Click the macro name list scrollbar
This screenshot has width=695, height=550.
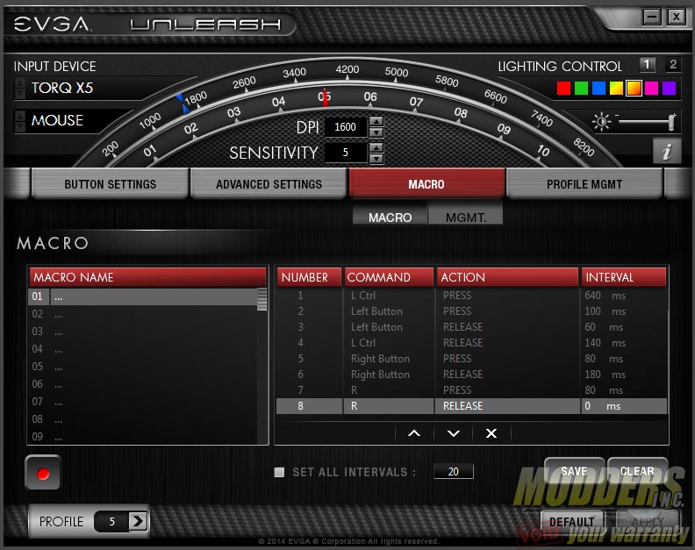(262, 299)
